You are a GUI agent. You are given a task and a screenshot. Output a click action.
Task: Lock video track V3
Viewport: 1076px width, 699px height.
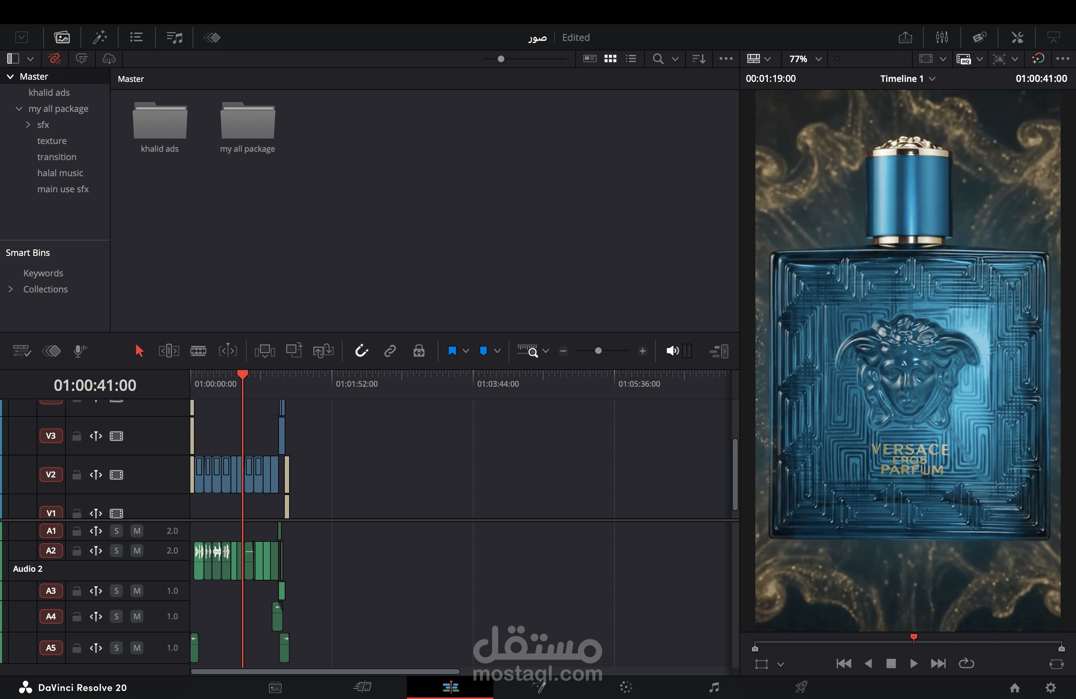(x=77, y=436)
